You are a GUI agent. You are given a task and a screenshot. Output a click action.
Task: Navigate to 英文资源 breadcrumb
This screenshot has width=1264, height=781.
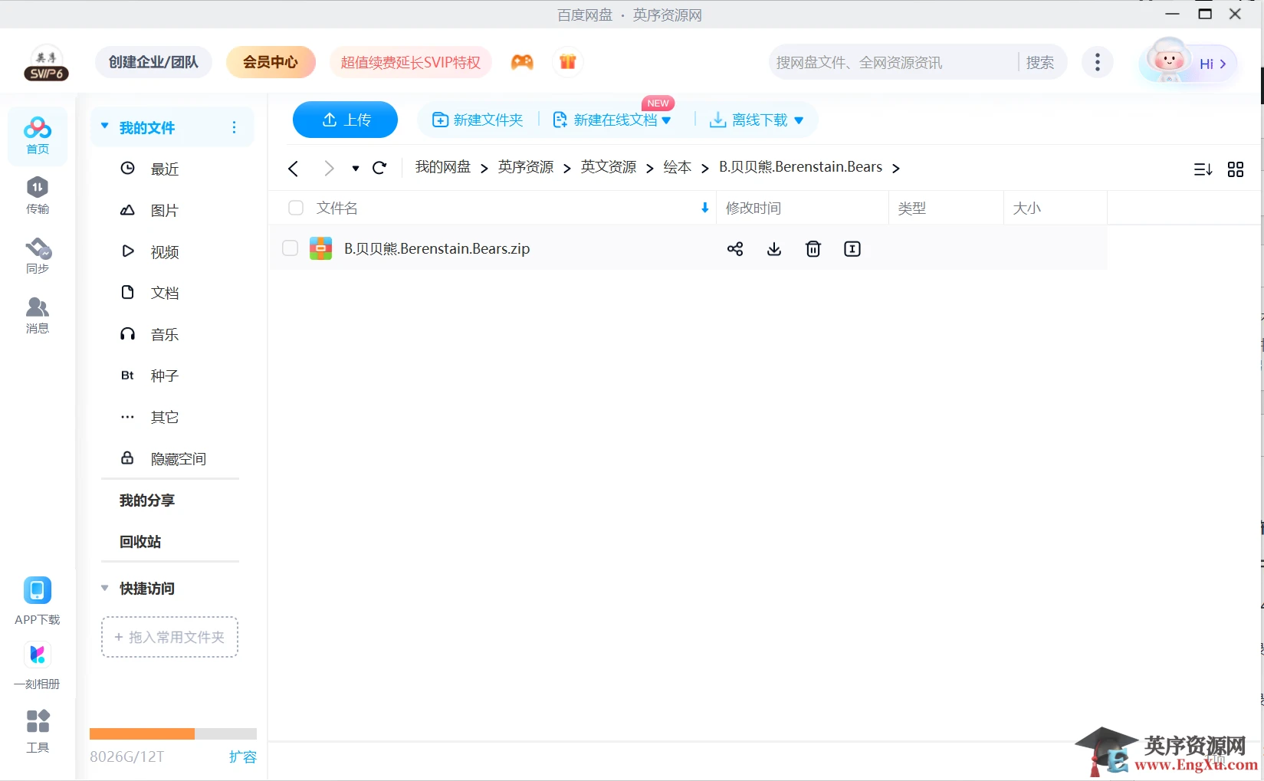point(609,167)
